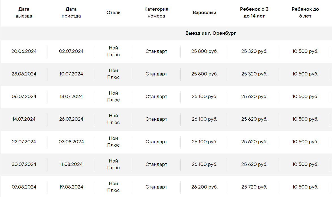Select departure date 06.07.2024 cell

[24, 97]
